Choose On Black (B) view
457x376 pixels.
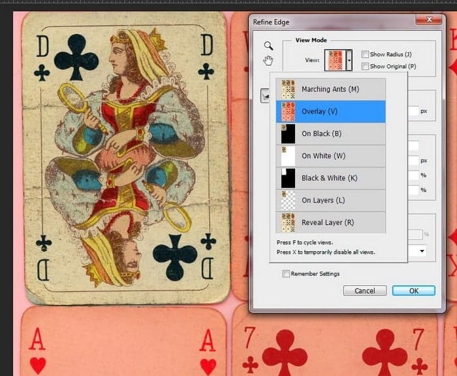[x=331, y=133]
